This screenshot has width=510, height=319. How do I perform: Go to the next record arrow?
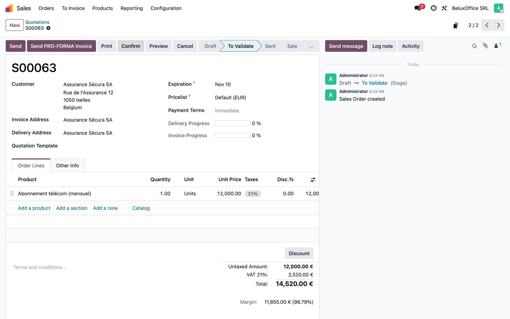click(499, 25)
